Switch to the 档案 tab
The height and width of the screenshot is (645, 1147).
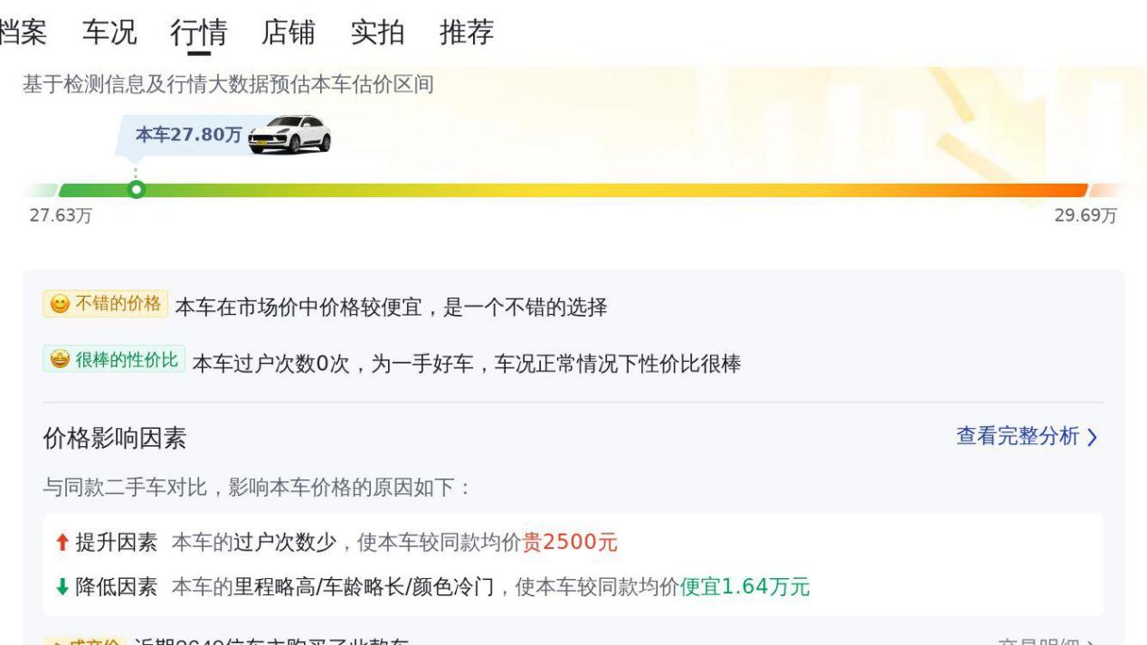coord(24,33)
